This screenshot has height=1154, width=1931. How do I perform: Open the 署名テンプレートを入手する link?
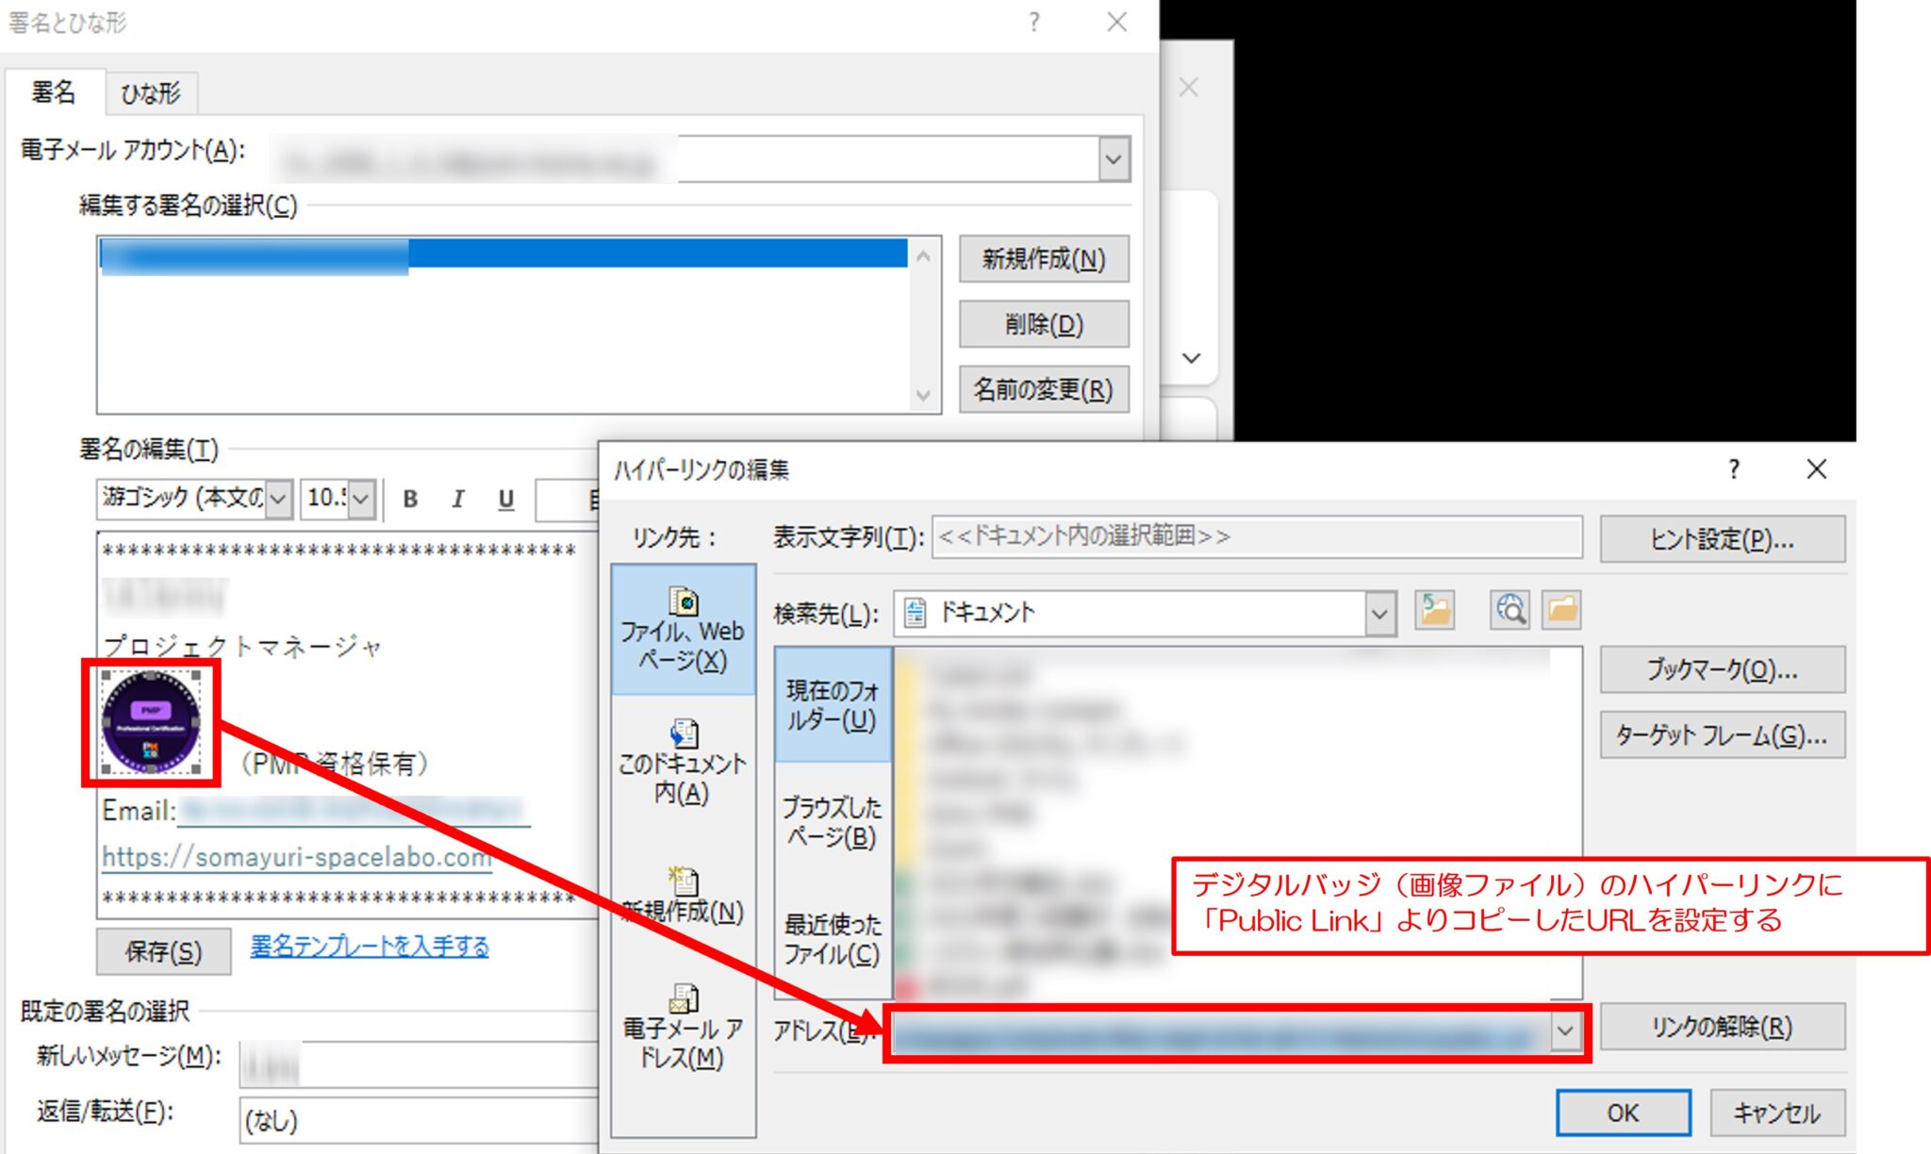368,948
